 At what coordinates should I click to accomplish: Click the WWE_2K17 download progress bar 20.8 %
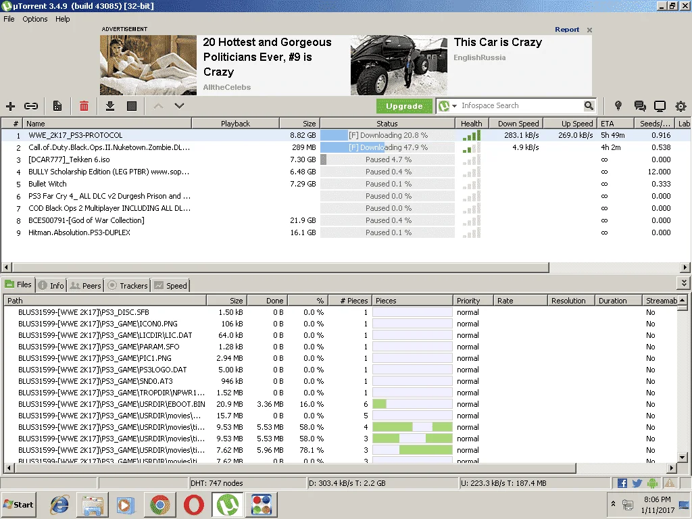(387, 135)
